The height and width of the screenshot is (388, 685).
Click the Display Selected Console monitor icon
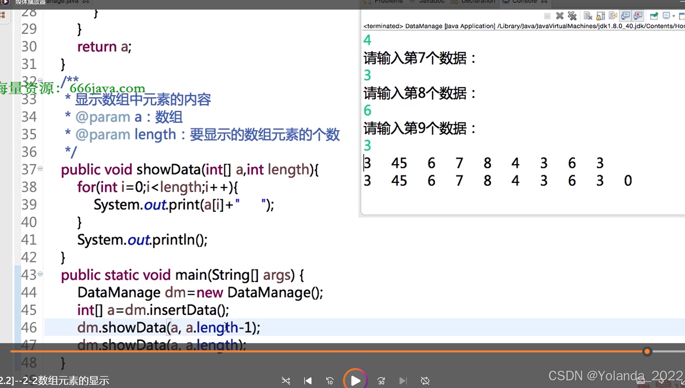coord(667,16)
